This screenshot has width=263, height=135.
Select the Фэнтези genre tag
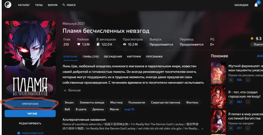(192, 103)
